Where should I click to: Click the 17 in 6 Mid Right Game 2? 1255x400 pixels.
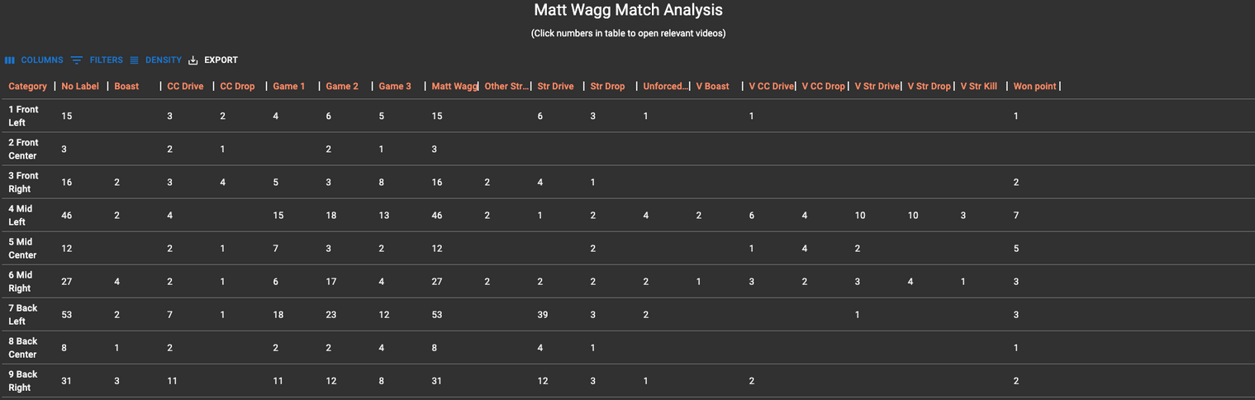click(x=331, y=281)
